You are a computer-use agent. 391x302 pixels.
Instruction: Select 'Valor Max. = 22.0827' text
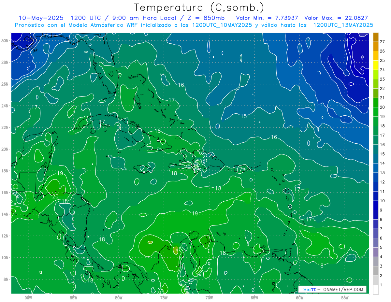(336, 18)
